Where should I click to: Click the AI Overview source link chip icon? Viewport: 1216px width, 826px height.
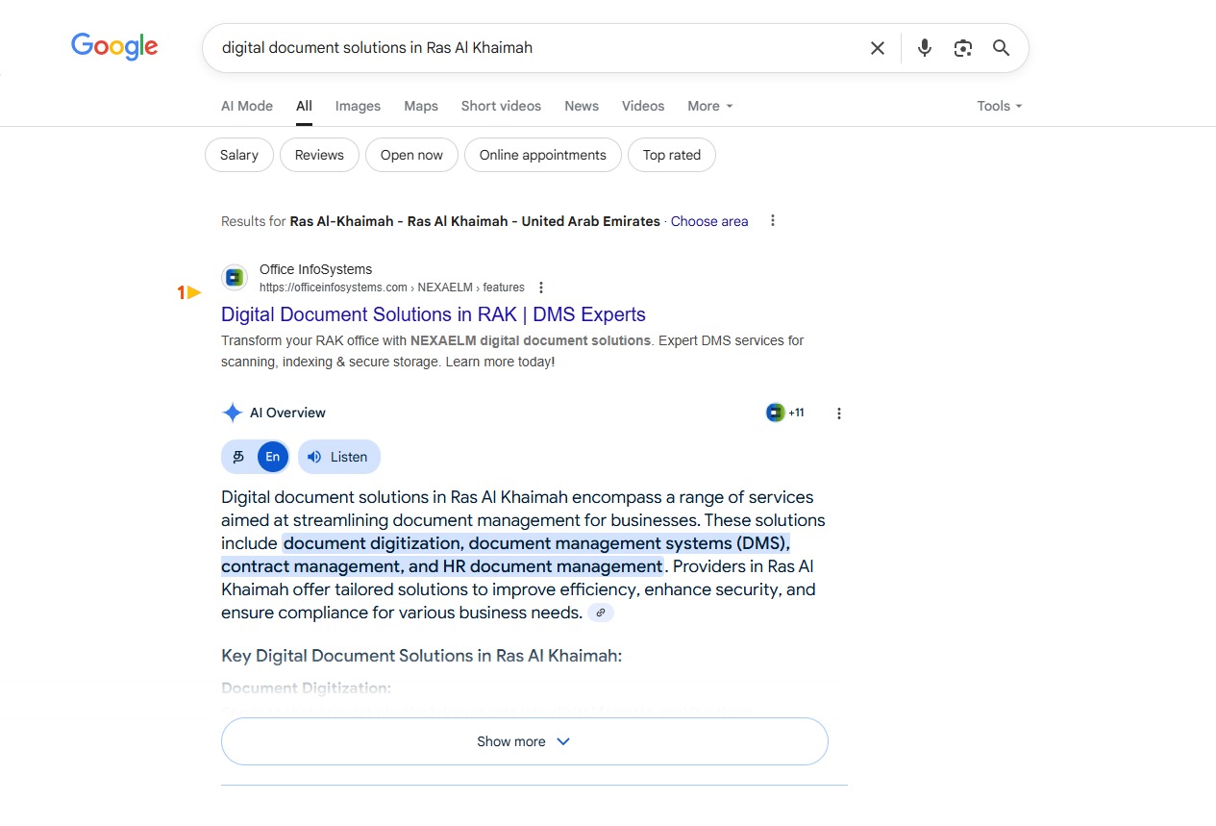point(601,613)
